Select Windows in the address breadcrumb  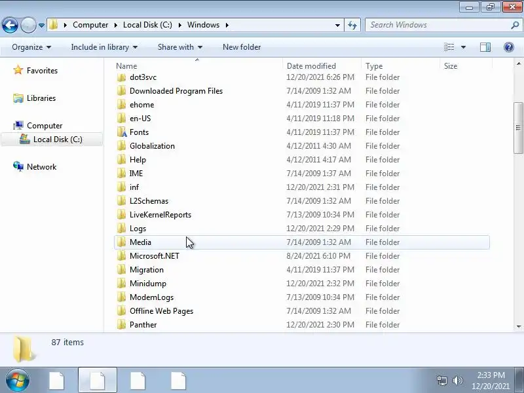point(203,25)
